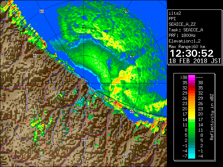Click the left-column '14' legend value
Screen dimensions: 223x167
(185, 120)
